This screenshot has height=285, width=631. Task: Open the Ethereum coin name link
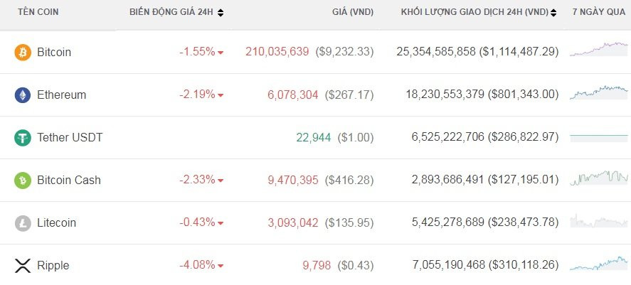[61, 95]
